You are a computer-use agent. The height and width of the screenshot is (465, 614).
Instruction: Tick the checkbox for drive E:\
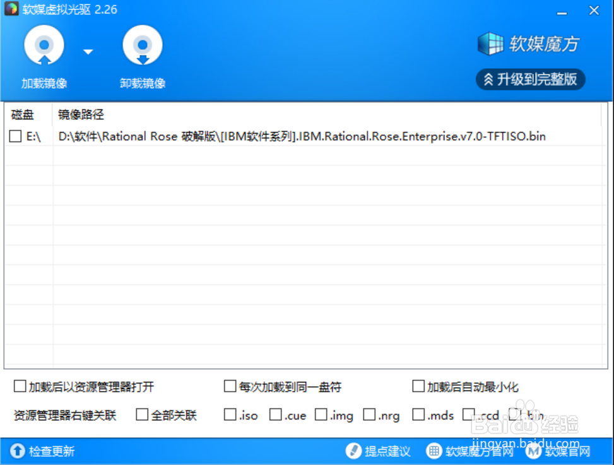(15, 136)
